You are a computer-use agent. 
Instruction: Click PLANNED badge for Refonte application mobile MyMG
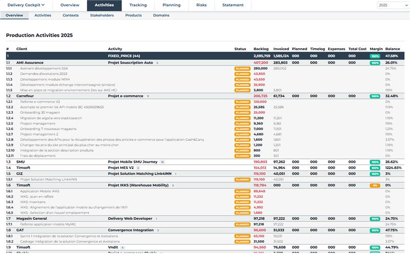point(242,224)
